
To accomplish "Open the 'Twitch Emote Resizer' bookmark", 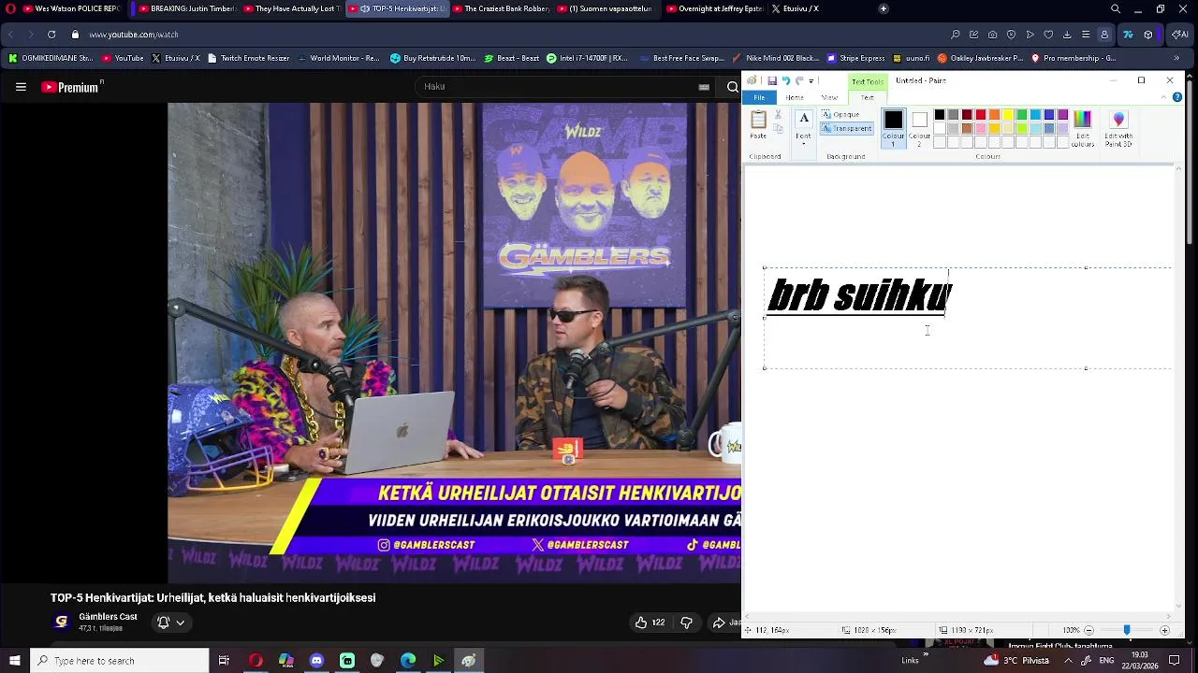I will pos(248,58).
